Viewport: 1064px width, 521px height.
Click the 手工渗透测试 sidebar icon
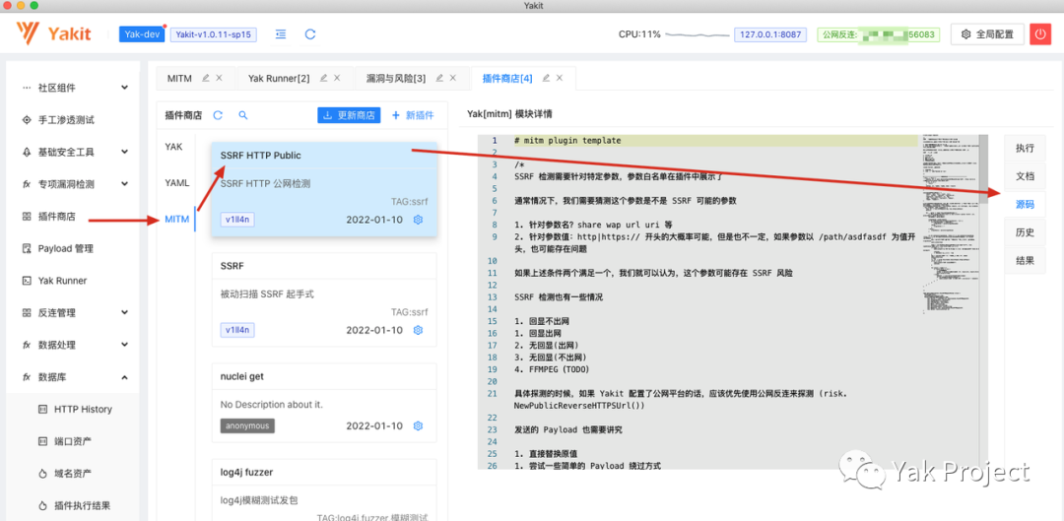tap(28, 120)
